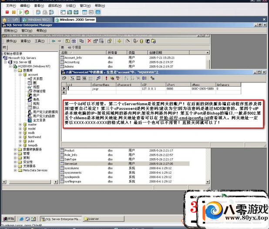Stop the VM with the red power-off icon
Viewport: 269px width, 229px height.
coord(7,12)
